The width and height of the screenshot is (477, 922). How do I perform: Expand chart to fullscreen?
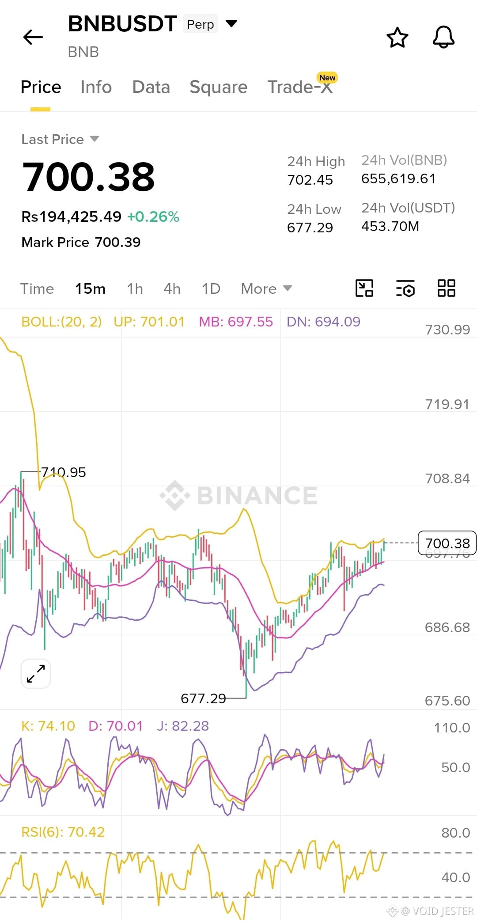36,674
